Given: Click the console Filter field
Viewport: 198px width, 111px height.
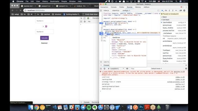Looking at the screenshot, I should pyautogui.click(x=140, y=68).
